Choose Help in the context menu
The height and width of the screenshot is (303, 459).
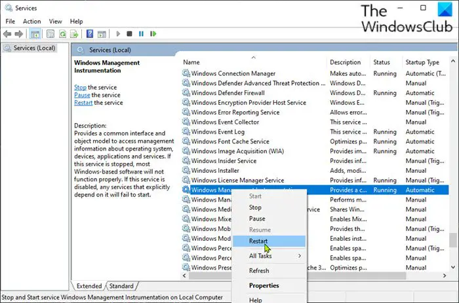269,300
